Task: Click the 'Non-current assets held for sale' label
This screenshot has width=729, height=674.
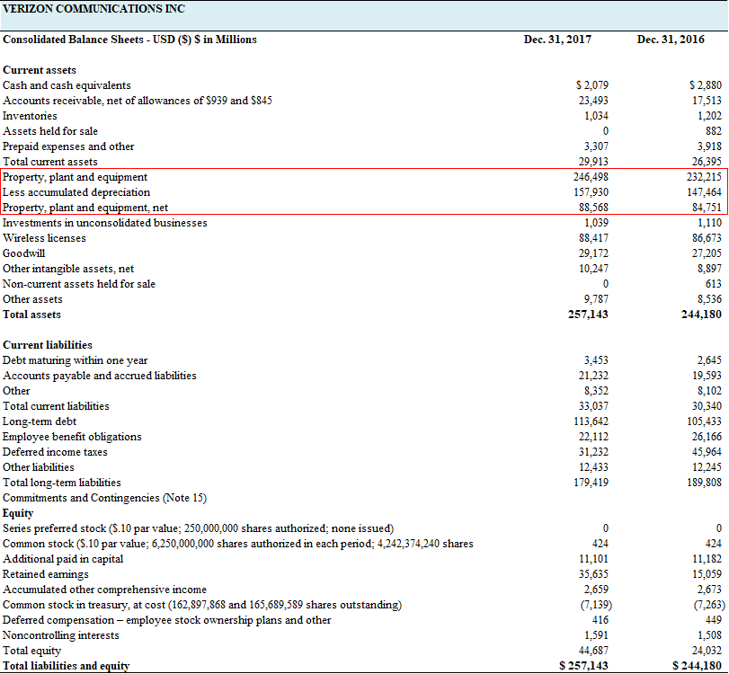Action: [x=79, y=285]
